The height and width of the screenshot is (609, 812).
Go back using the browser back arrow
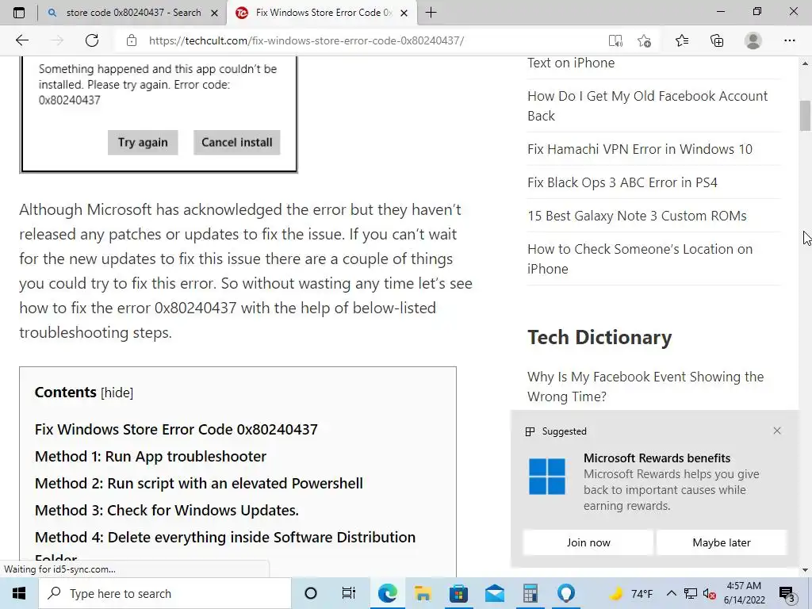(x=21, y=40)
